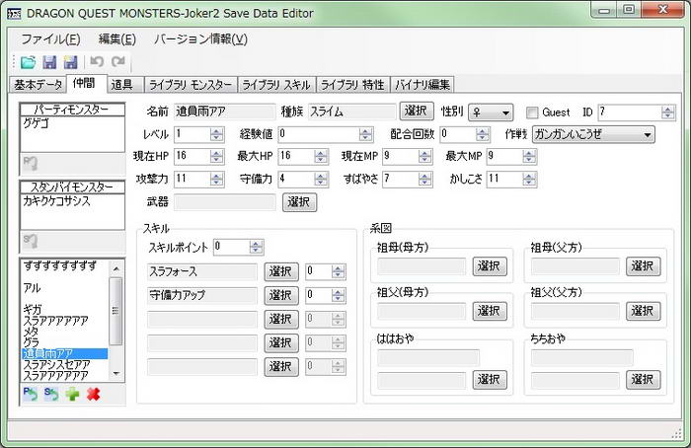Screen dimensions: 691x448
Task: Click the P icon below the monster list
Action: 29,395
